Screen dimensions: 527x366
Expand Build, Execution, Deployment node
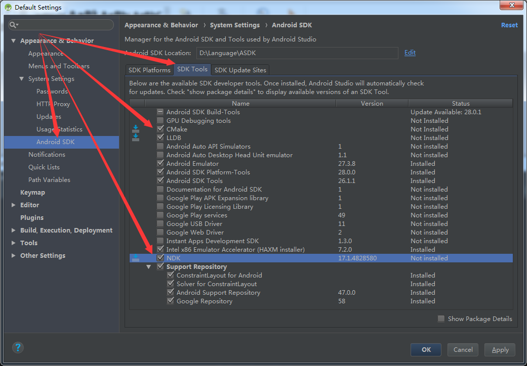[x=14, y=230]
